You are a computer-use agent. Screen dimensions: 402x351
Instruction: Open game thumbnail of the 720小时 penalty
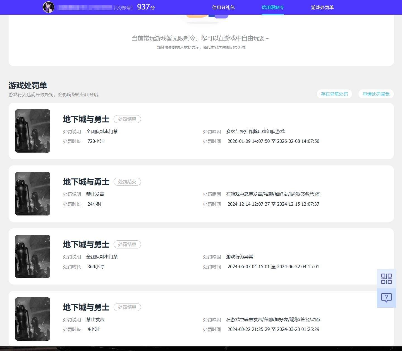[x=33, y=131]
